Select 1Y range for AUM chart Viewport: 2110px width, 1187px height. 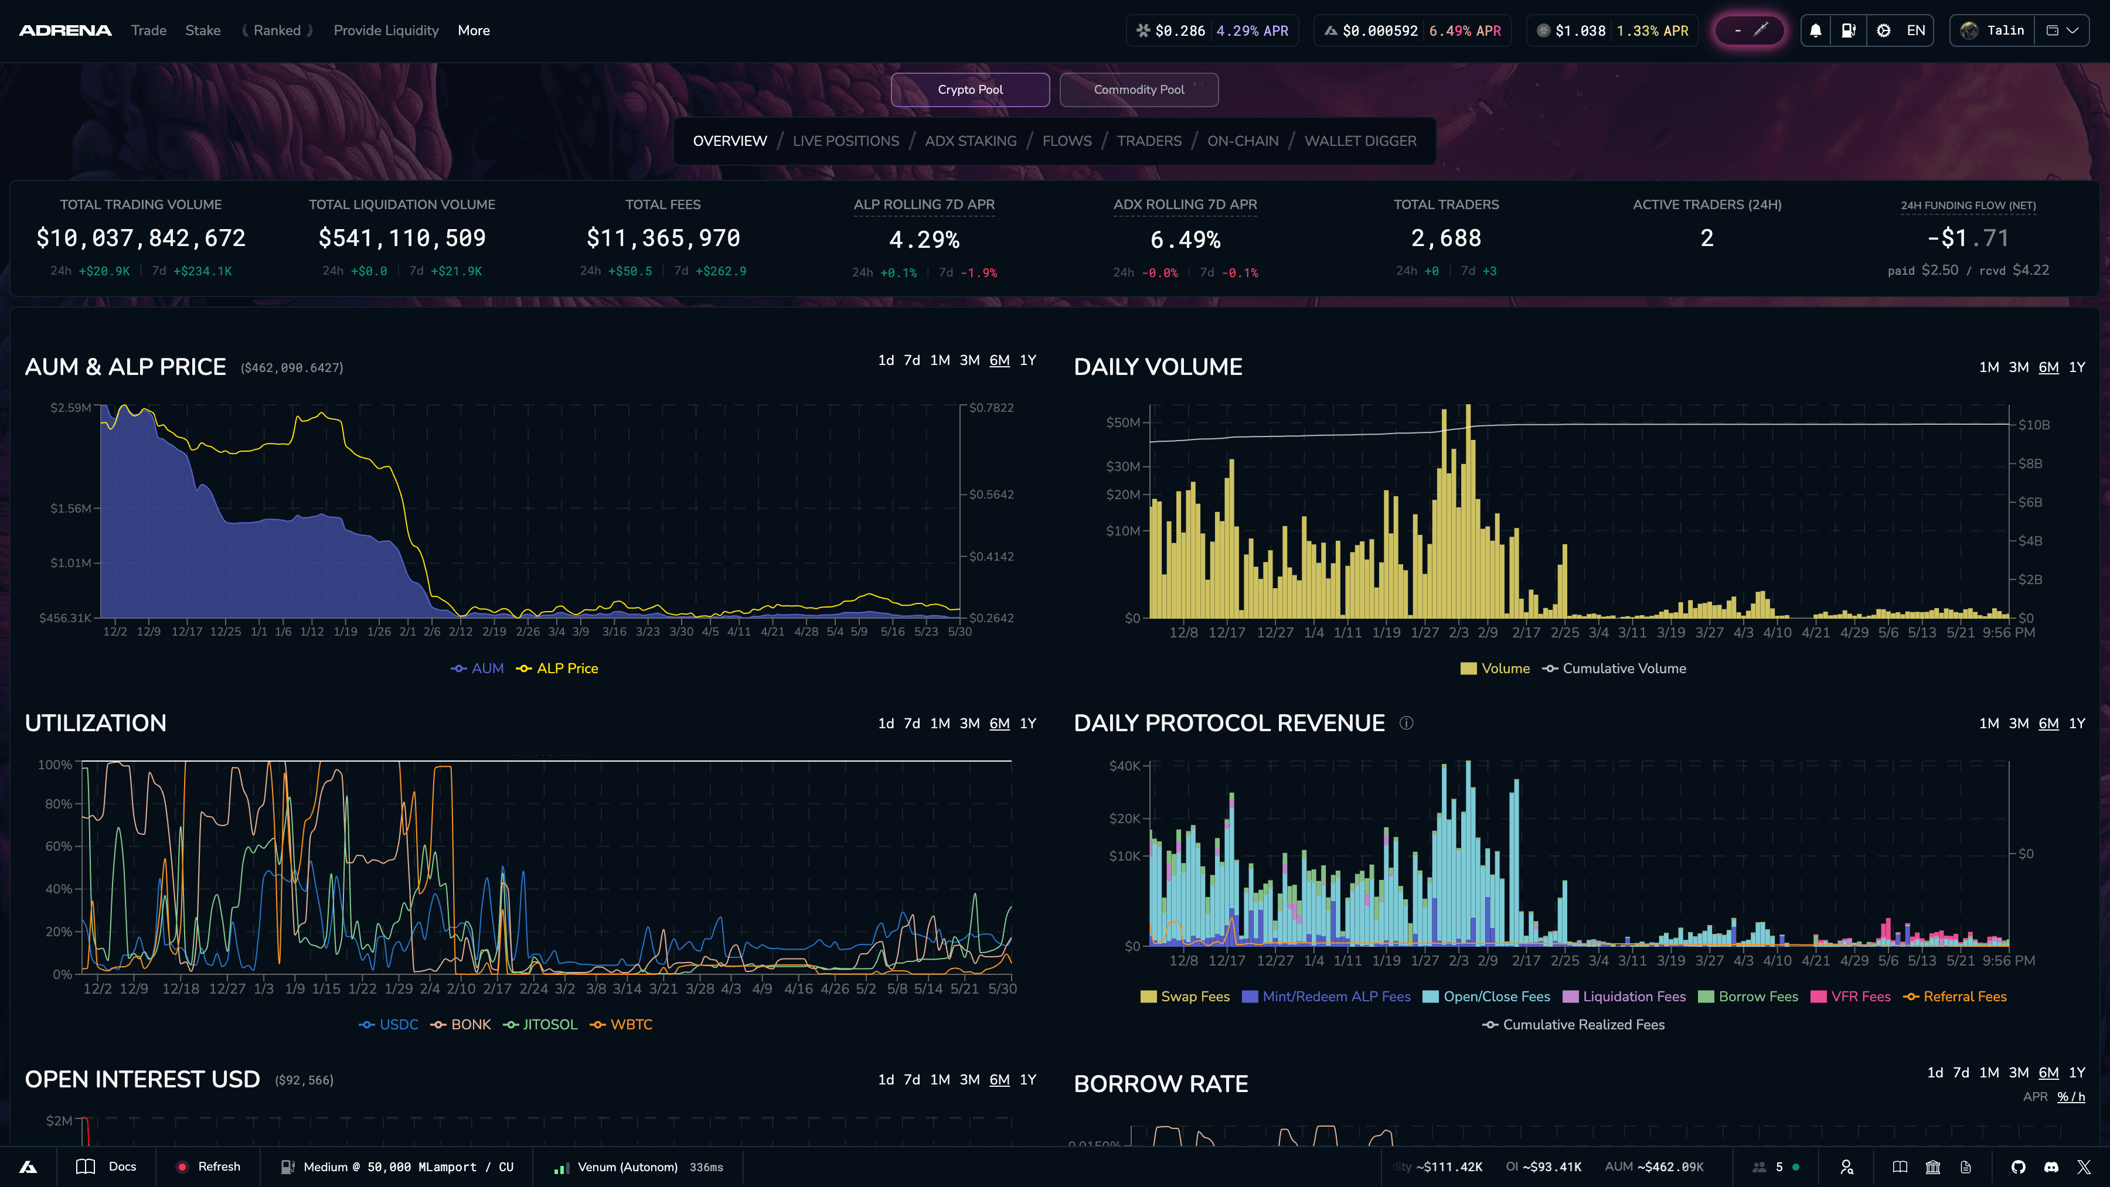click(1028, 360)
